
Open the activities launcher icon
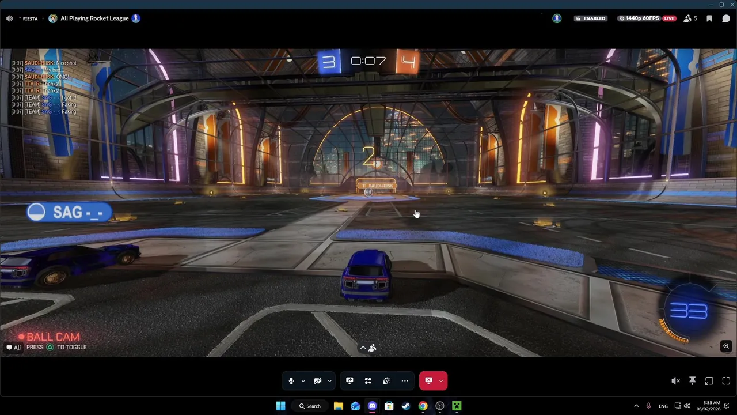[368, 380]
